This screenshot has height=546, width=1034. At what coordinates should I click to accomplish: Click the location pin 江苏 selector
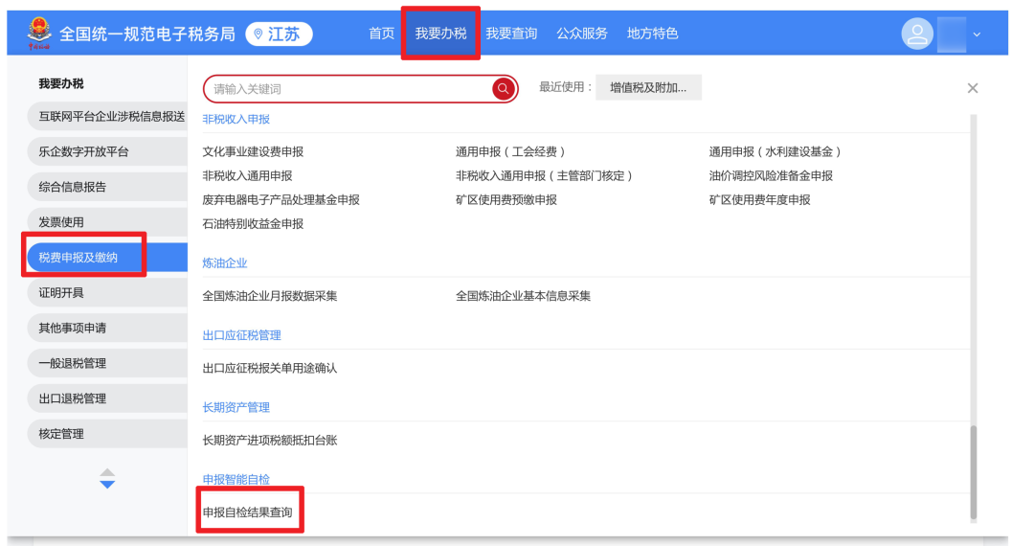[279, 34]
